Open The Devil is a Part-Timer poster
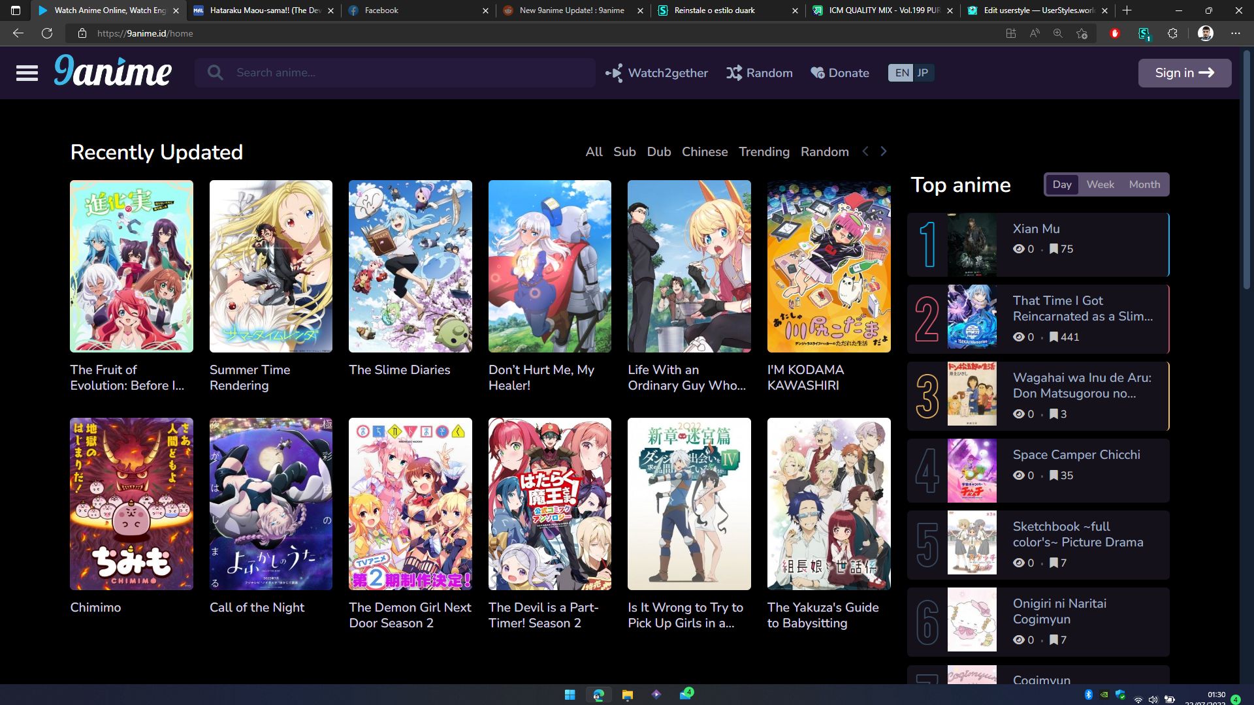1254x705 pixels. click(549, 504)
